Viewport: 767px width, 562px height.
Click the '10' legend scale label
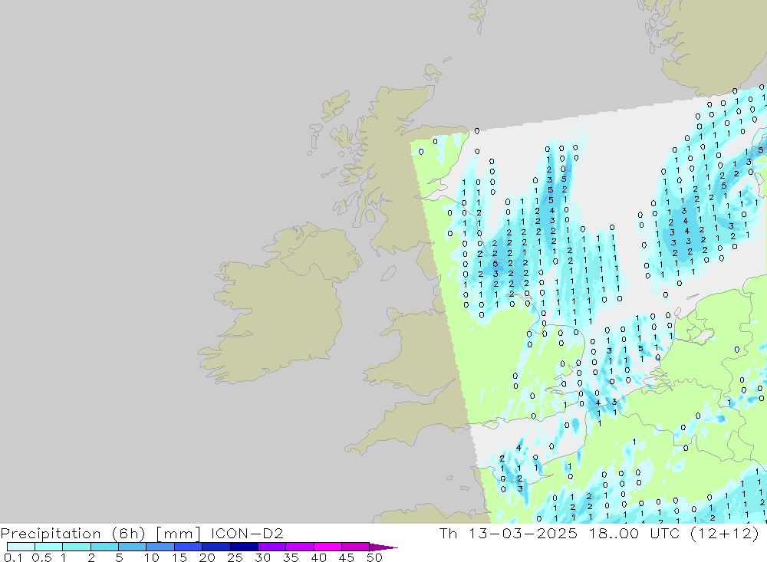pos(152,557)
